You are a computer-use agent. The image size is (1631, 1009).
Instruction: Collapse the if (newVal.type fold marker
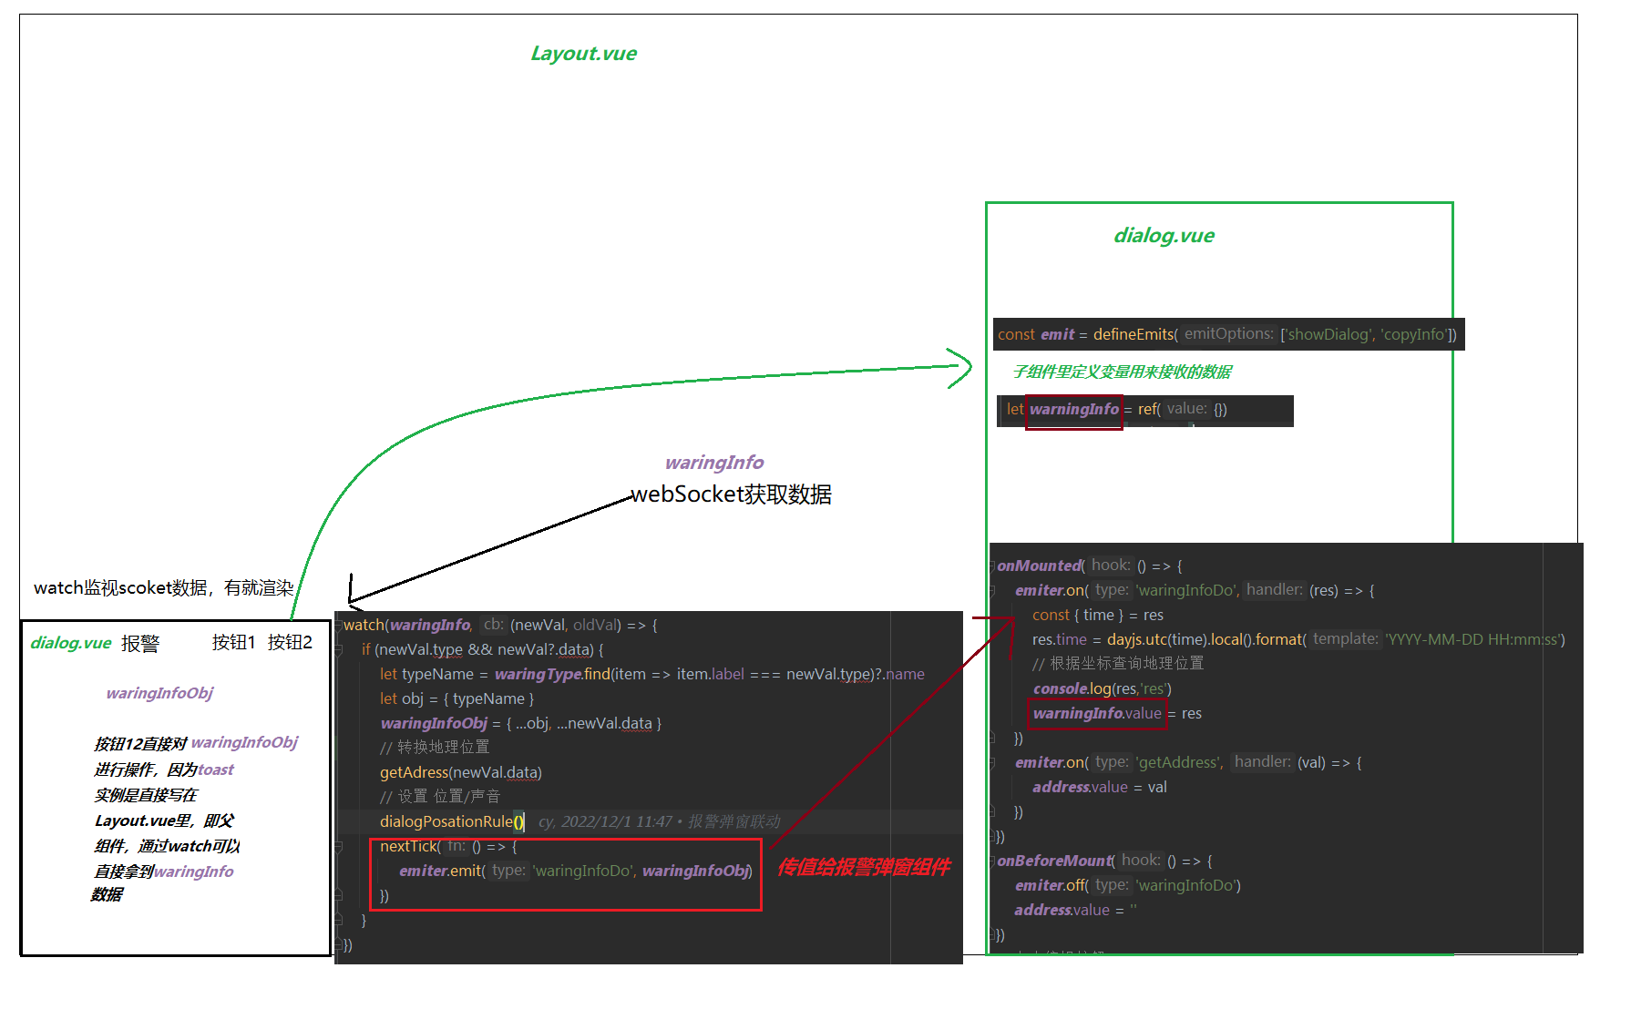pyautogui.click(x=339, y=650)
